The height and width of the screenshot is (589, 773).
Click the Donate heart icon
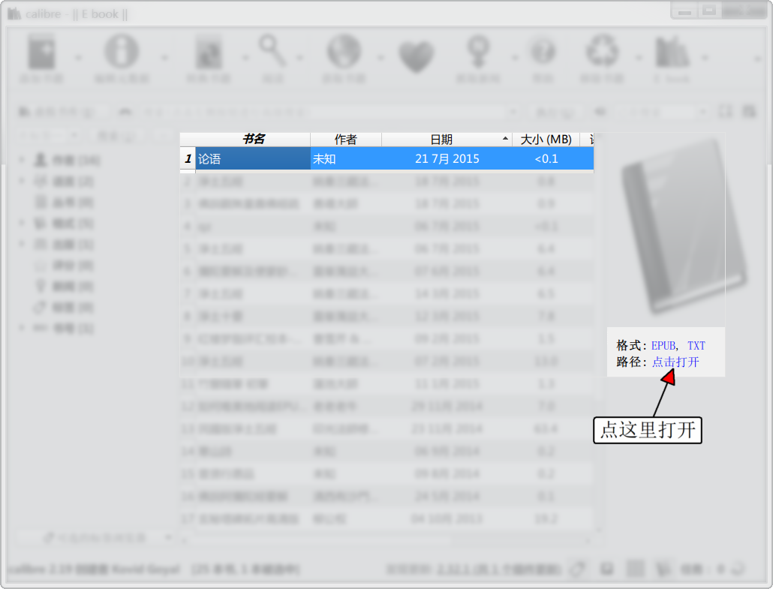(417, 53)
